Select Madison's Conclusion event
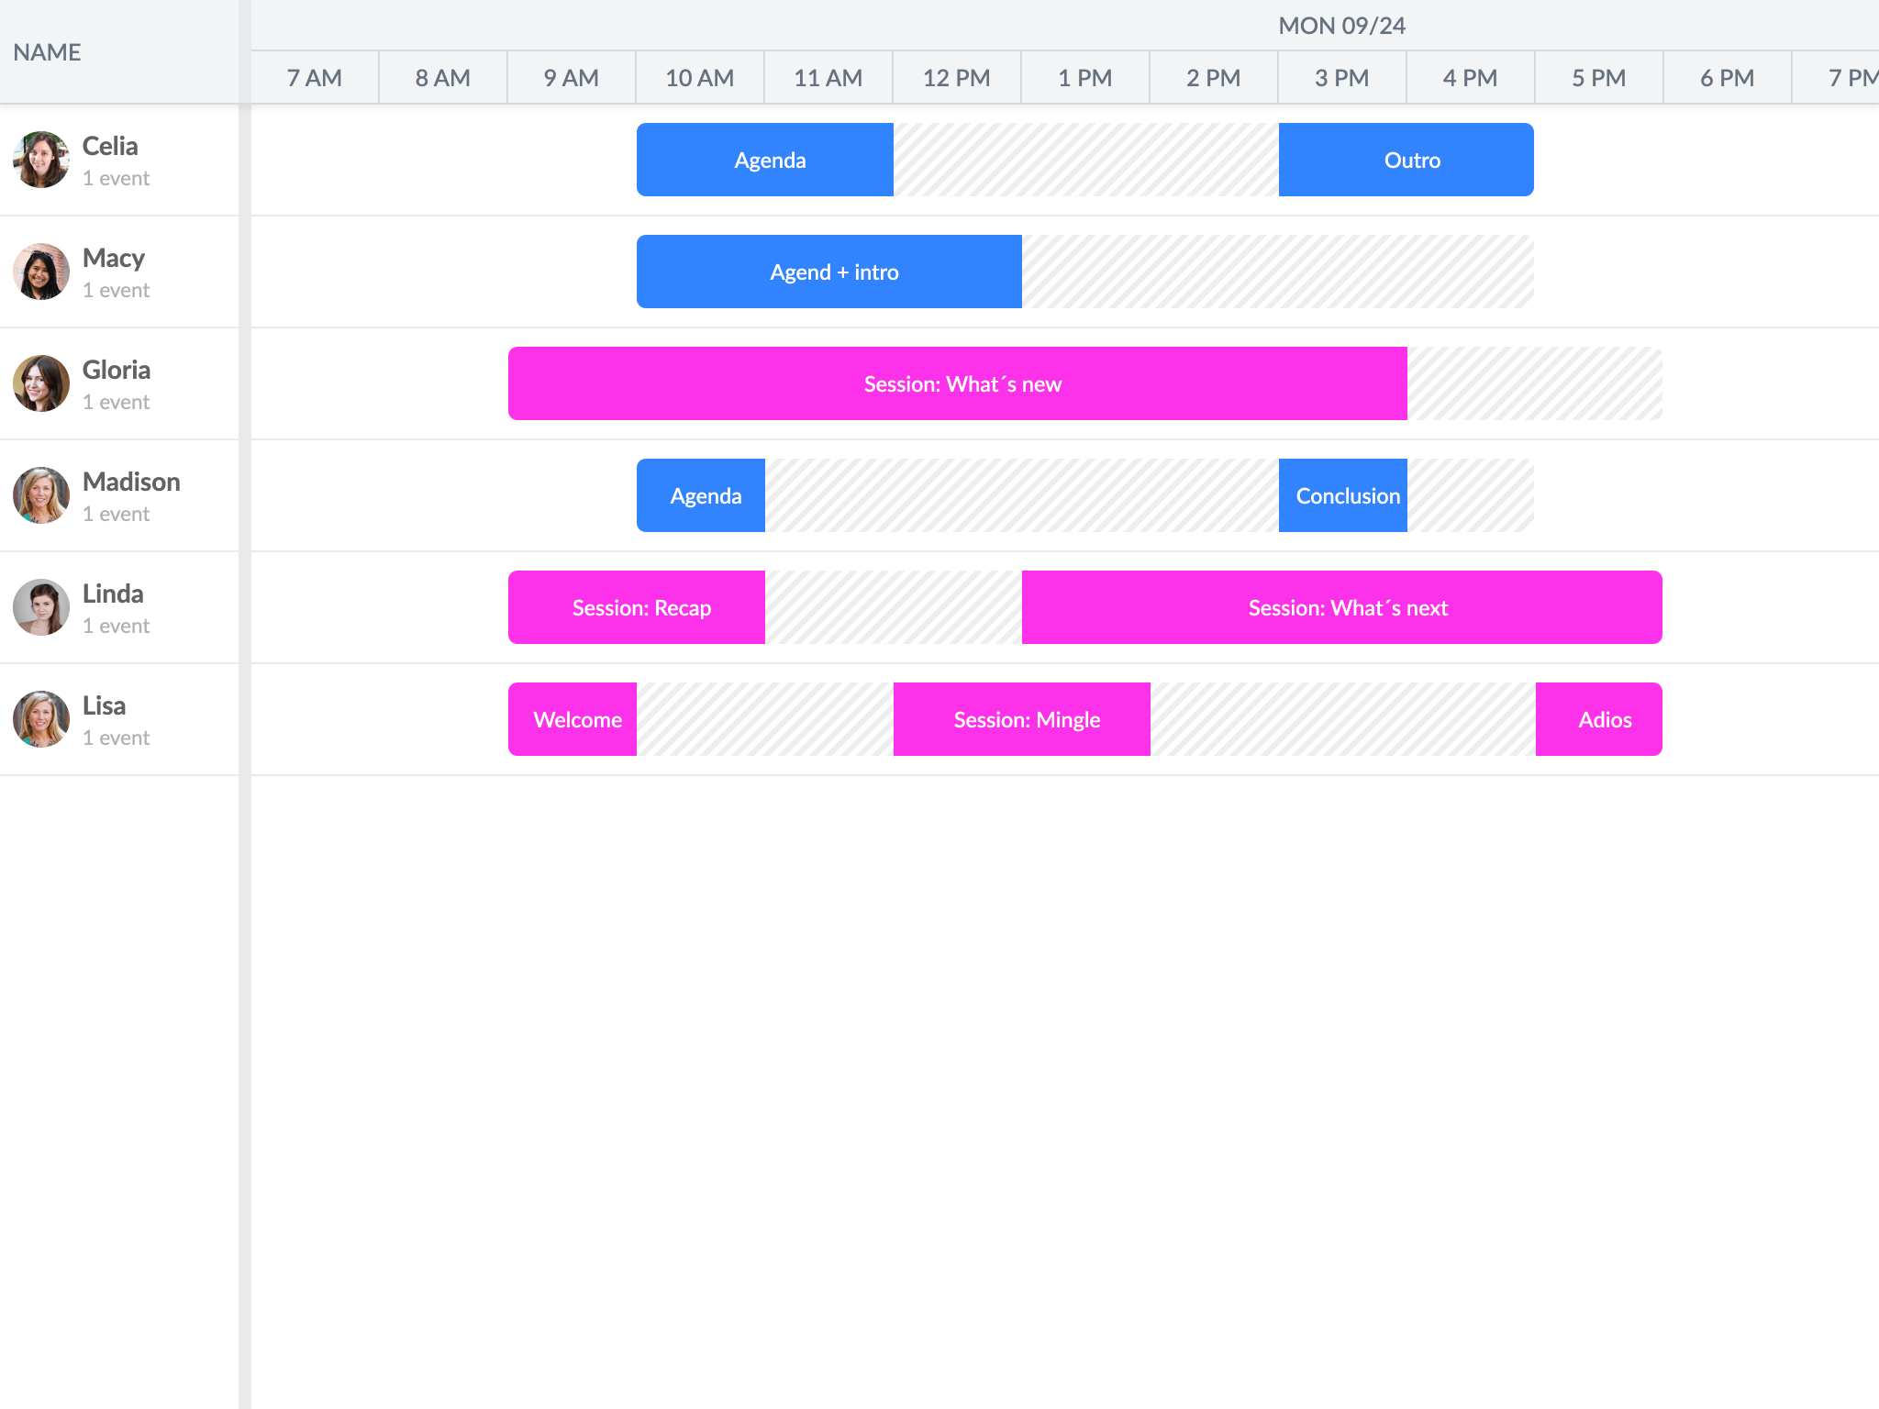1879x1409 pixels. pos(1343,495)
